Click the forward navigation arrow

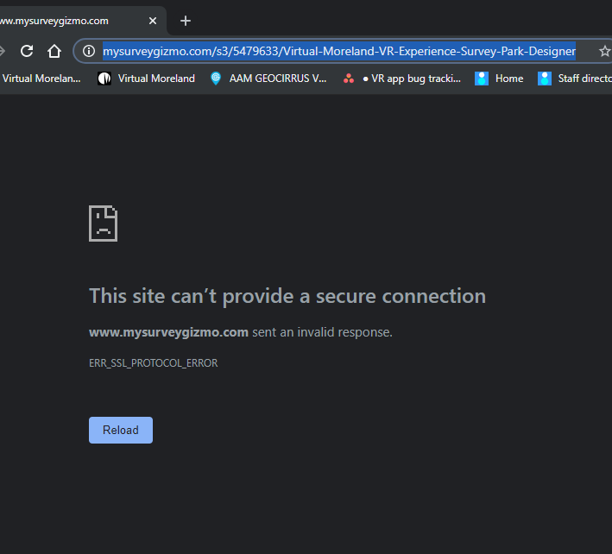pos(3,51)
